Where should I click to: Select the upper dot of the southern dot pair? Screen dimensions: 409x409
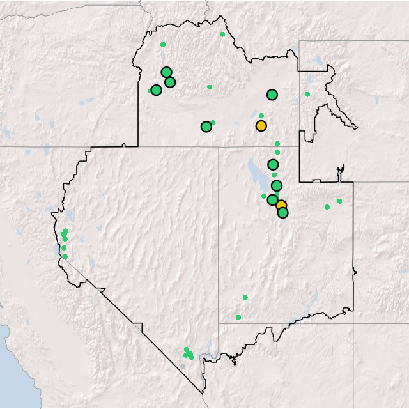(245, 297)
